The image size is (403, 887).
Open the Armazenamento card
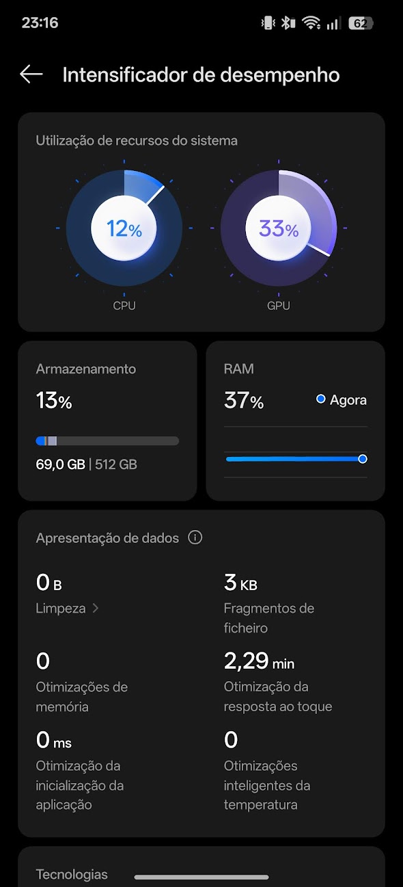click(107, 421)
